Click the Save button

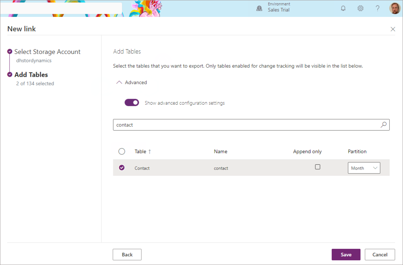tap(346, 254)
